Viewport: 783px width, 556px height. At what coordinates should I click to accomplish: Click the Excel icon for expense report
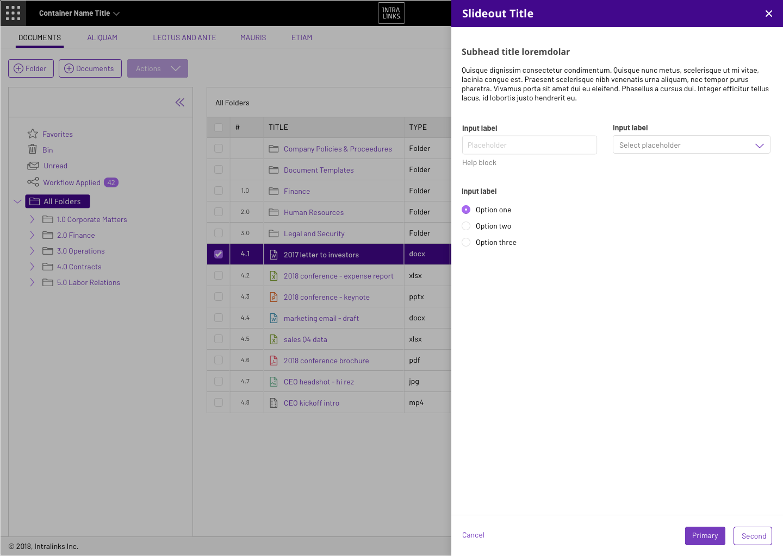tap(274, 276)
